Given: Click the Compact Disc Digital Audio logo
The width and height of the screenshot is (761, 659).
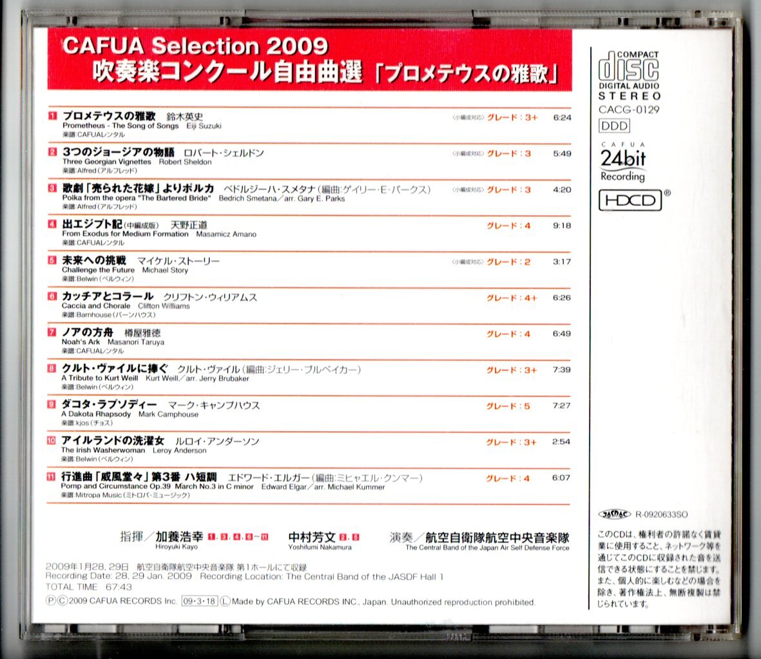Looking at the screenshot, I should coord(629,70).
